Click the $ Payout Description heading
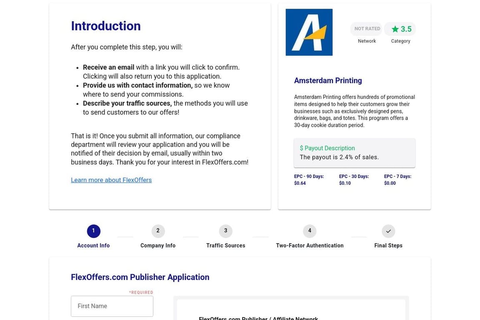Image resolution: width=480 pixels, height=320 pixels. click(x=327, y=148)
